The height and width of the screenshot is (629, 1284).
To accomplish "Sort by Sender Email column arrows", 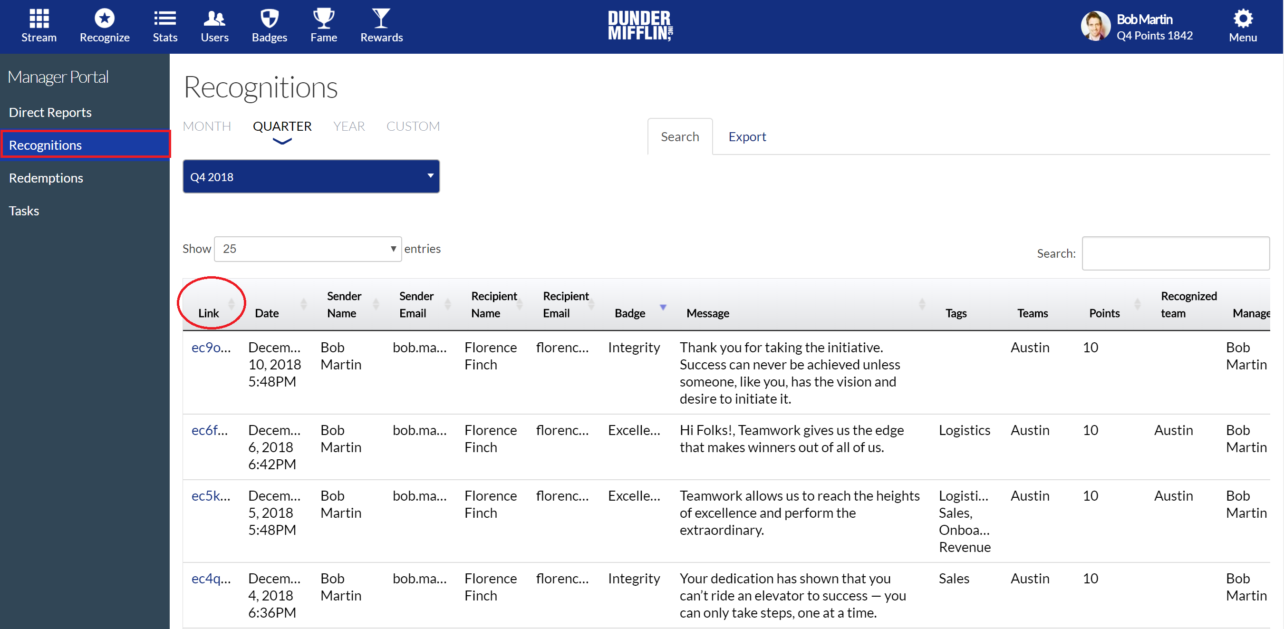I will pyautogui.click(x=448, y=303).
